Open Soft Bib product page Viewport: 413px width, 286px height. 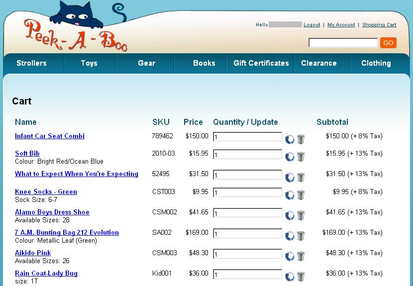tap(27, 154)
